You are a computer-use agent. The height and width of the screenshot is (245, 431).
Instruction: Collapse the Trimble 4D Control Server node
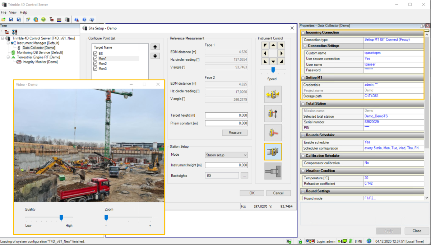[3, 38]
